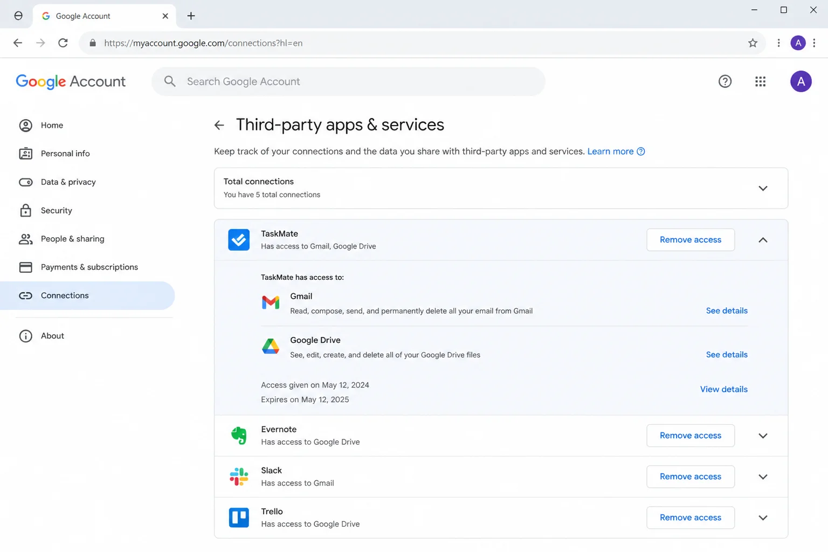Click the Slack logo icon
Screen dimensions: 828x552
coord(239,477)
